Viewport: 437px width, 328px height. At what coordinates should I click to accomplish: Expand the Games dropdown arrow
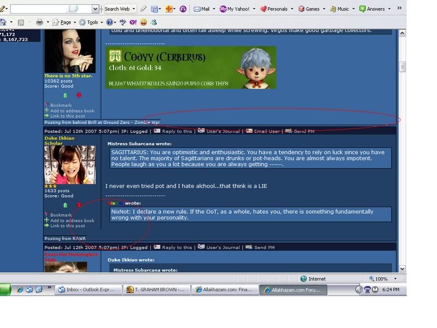click(324, 9)
